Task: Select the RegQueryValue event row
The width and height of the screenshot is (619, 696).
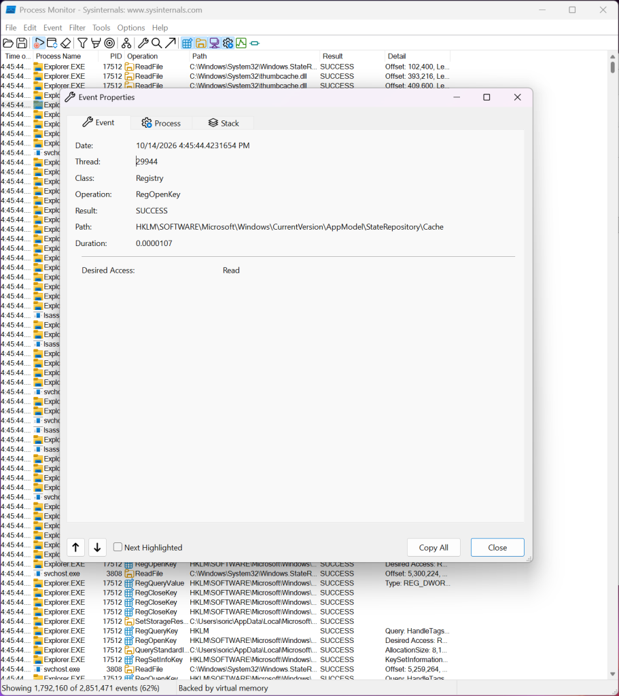Action: [226, 583]
